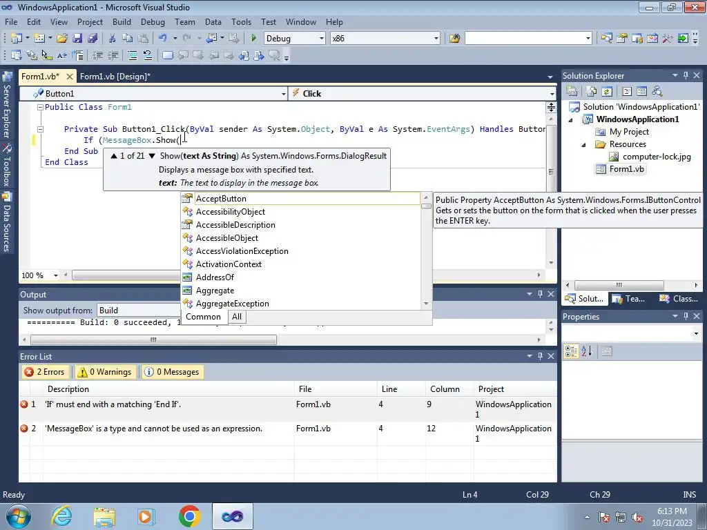Open the x86 platform dropdown
This screenshot has height=530, width=707.
(x=436, y=39)
